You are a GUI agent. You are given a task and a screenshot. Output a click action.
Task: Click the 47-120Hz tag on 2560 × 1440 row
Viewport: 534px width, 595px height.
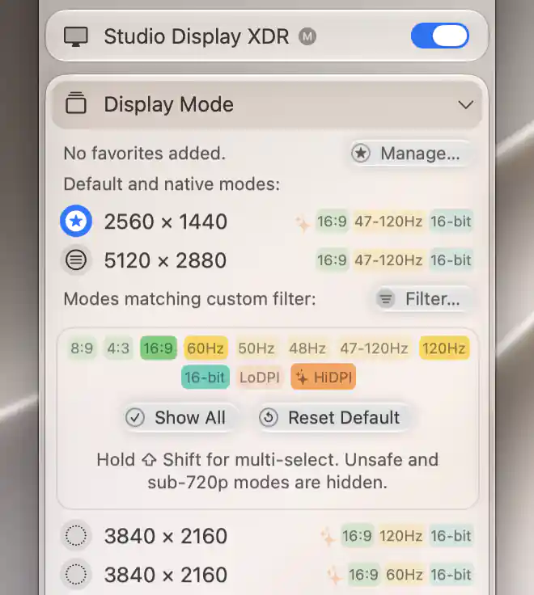[x=388, y=222]
